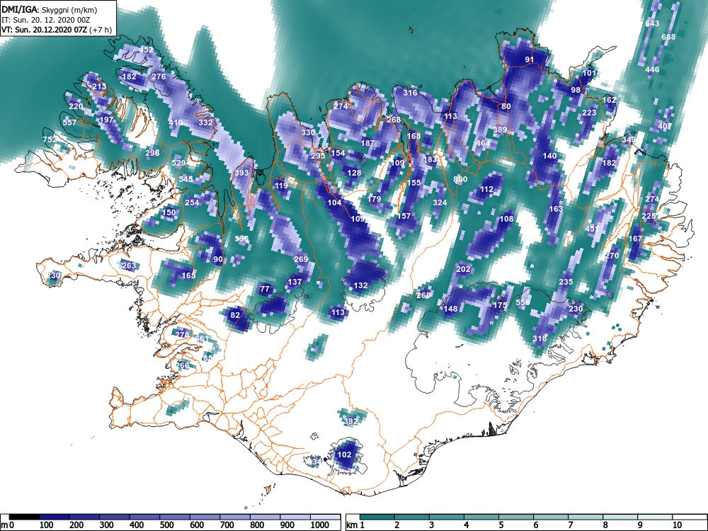The height and width of the screenshot is (531, 708).
Task: Select the 'km 1' label on the legend
Action: [355, 525]
